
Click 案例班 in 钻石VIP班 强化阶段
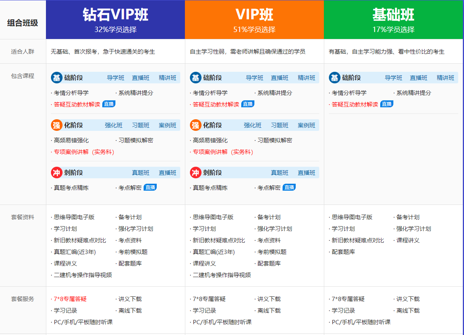[x=168, y=125]
